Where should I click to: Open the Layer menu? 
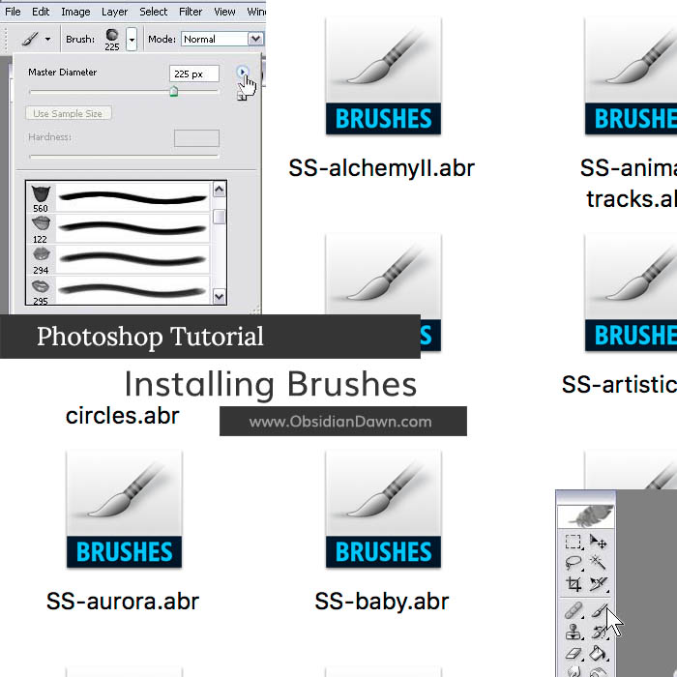pyautogui.click(x=114, y=12)
